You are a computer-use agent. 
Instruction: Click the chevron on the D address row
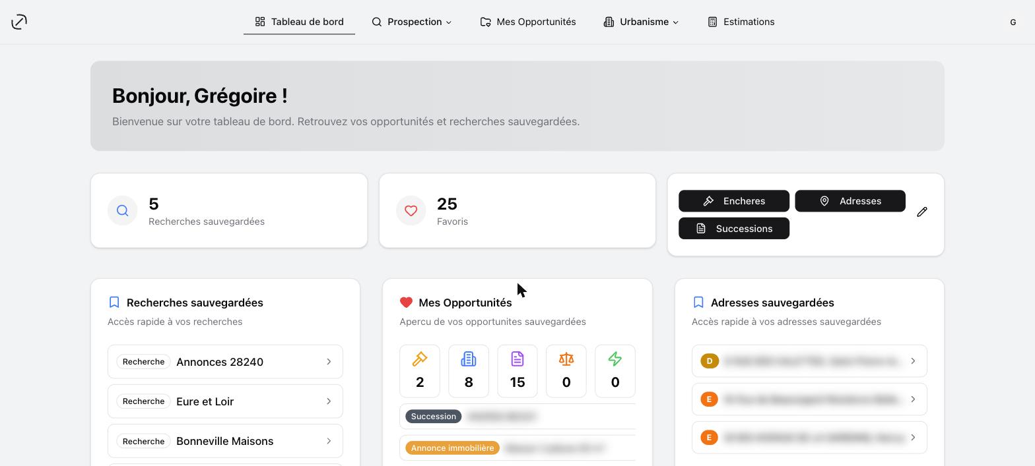pos(913,361)
